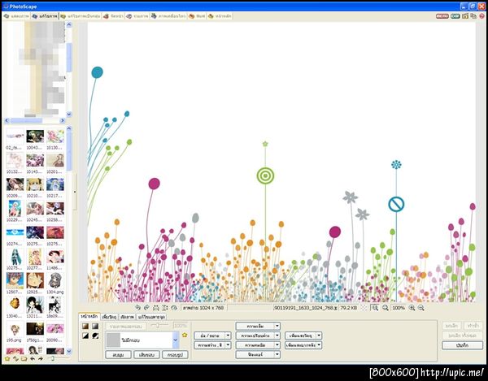This screenshot has width=488, height=381.
Task: Open the Sharpen dropdown arrow, third row
Action: (277, 345)
